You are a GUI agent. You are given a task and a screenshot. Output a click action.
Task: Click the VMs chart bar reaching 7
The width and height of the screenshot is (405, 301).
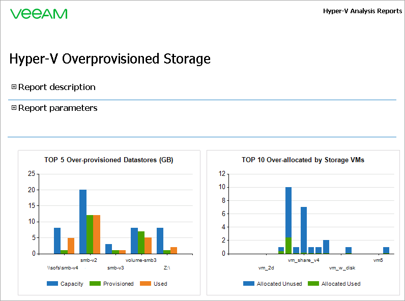coord(304,230)
